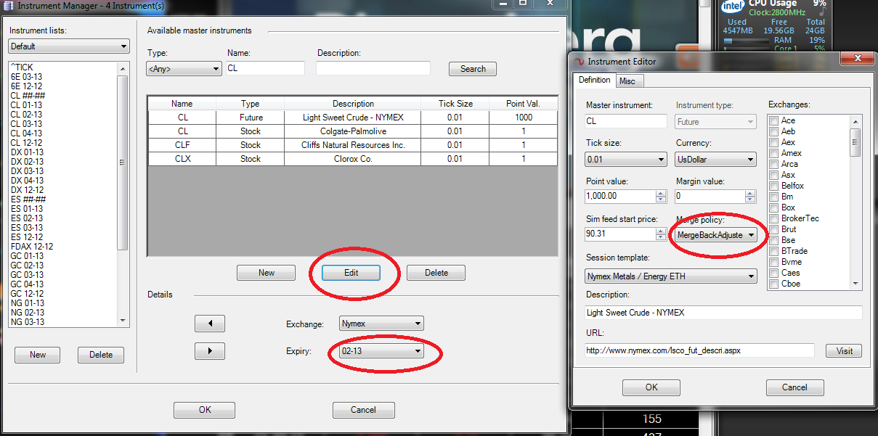This screenshot has height=436, width=878.
Task: Check the Aex exchange checkbox
Action: (x=774, y=142)
